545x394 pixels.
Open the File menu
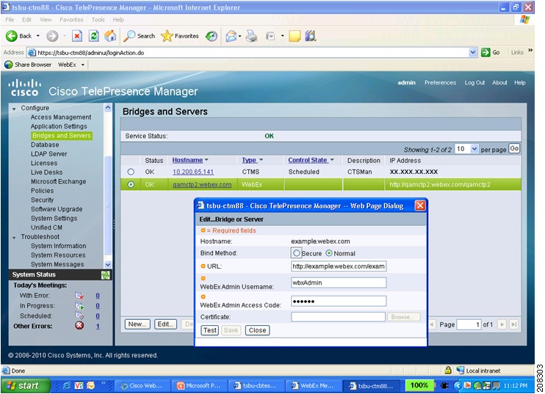pyautogui.click(x=10, y=20)
